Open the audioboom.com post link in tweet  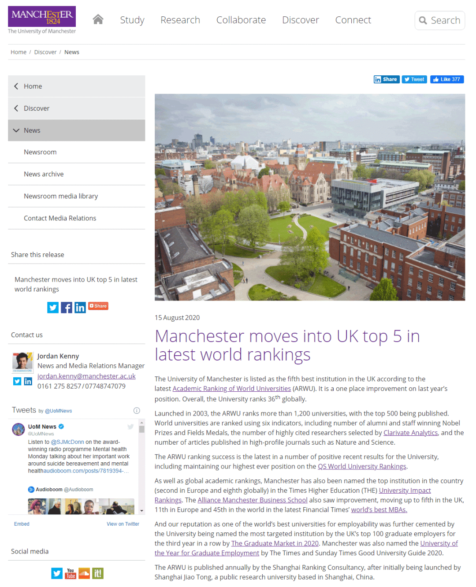(x=86, y=471)
